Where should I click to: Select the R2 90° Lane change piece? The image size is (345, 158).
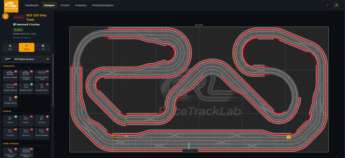tap(10, 153)
